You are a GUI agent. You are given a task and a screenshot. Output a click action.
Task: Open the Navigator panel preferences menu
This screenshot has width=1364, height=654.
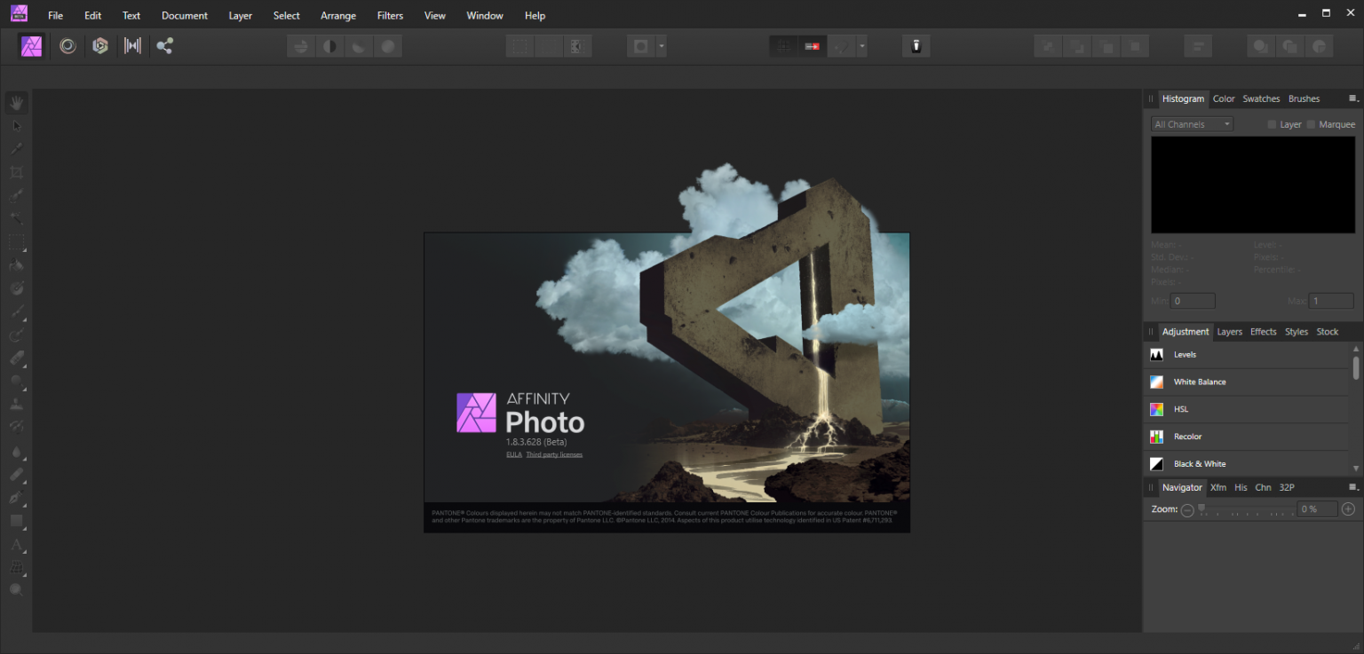(x=1353, y=487)
